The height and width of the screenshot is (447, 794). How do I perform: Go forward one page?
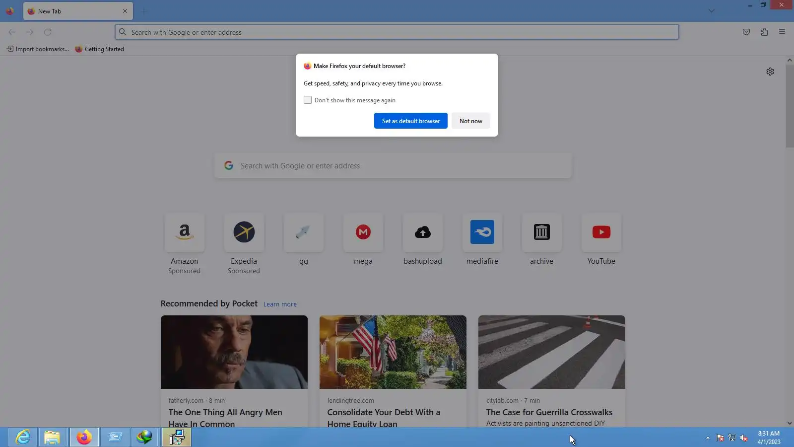coord(30,32)
